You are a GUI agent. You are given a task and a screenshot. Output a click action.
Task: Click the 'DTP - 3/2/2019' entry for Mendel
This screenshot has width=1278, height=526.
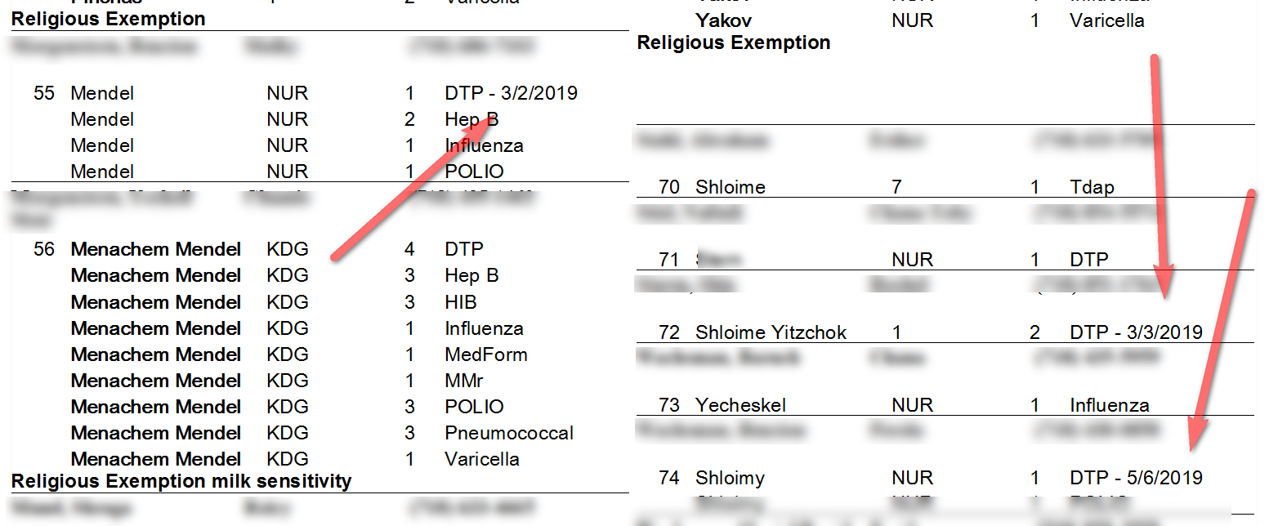click(x=511, y=93)
